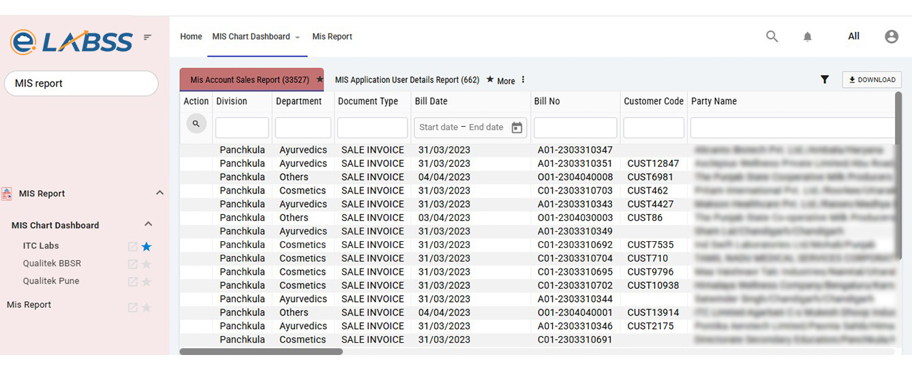Click the Bill No filter input field

[575, 127]
